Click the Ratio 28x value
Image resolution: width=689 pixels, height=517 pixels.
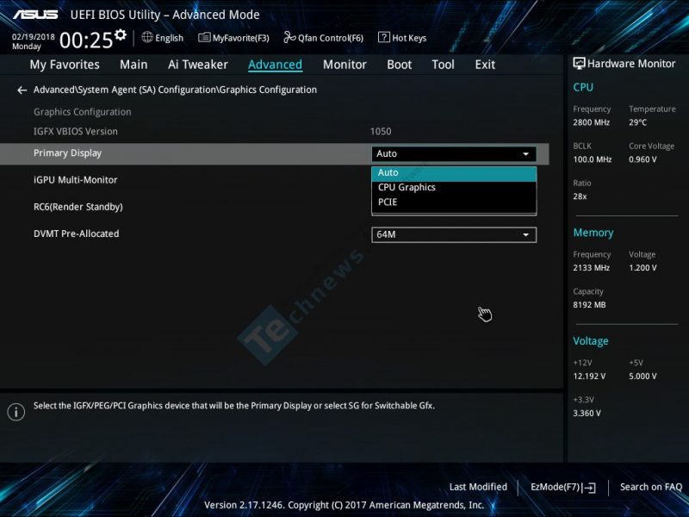click(580, 196)
